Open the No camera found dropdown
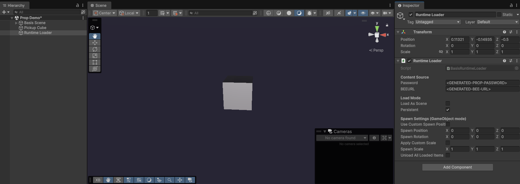 342,138
